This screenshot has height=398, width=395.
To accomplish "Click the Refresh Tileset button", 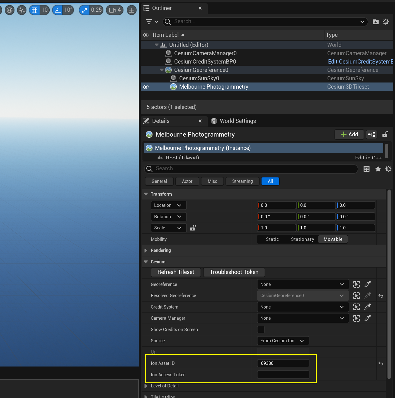I will 176,272.
